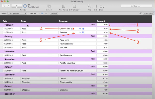This screenshot has width=155, height=99.
Task: Select the date 30/11/2015 field
Action: point(11,63)
